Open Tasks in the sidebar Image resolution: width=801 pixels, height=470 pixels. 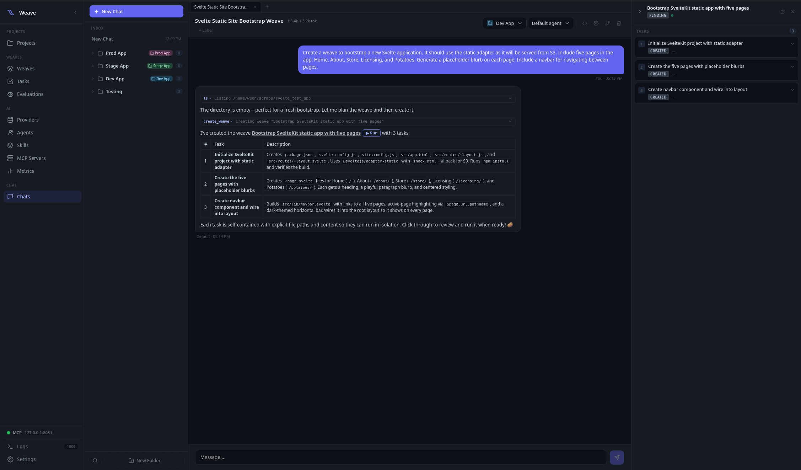coord(42,81)
